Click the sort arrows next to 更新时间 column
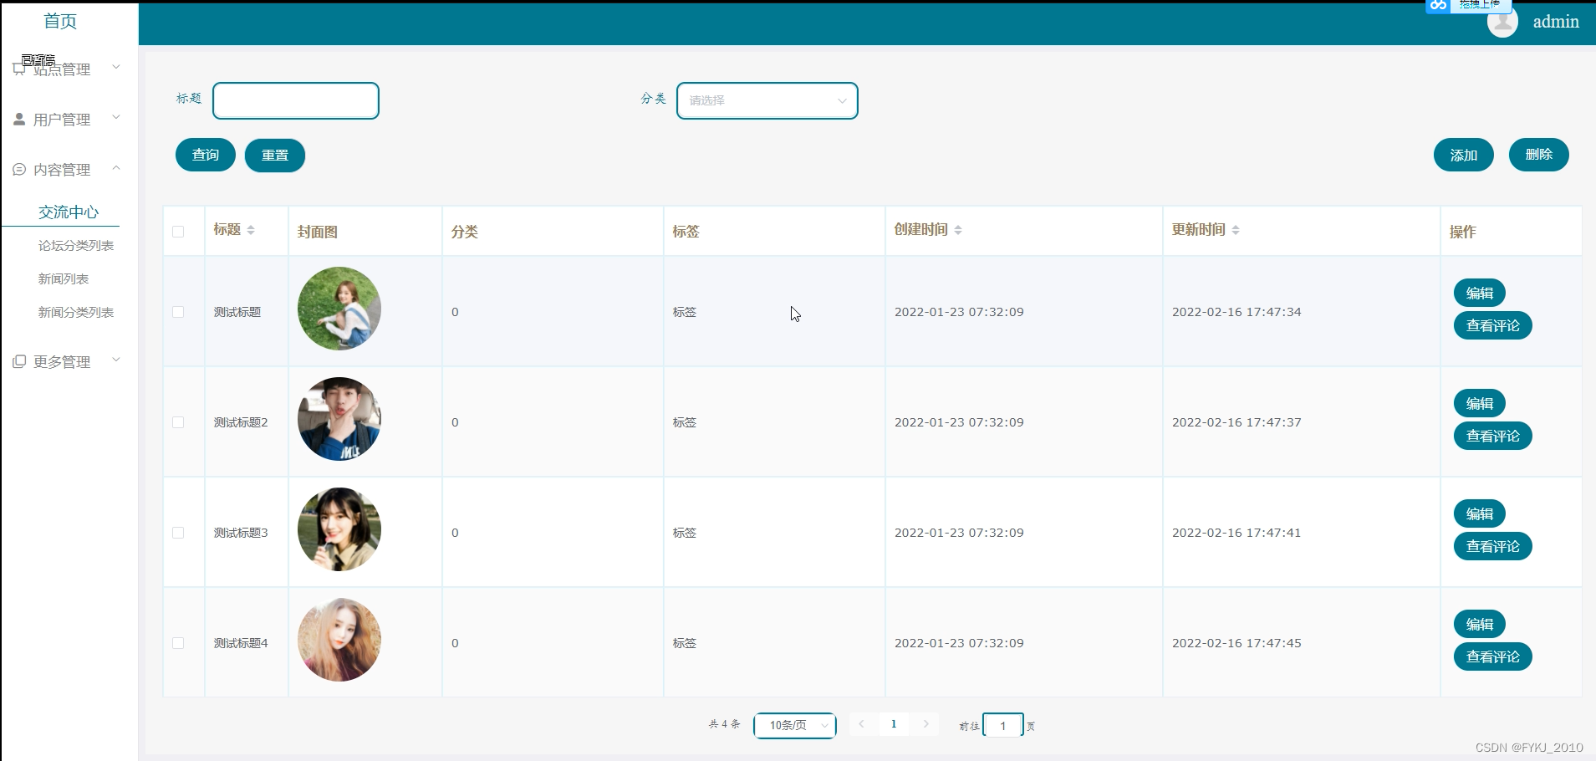This screenshot has width=1596, height=761. click(x=1236, y=230)
